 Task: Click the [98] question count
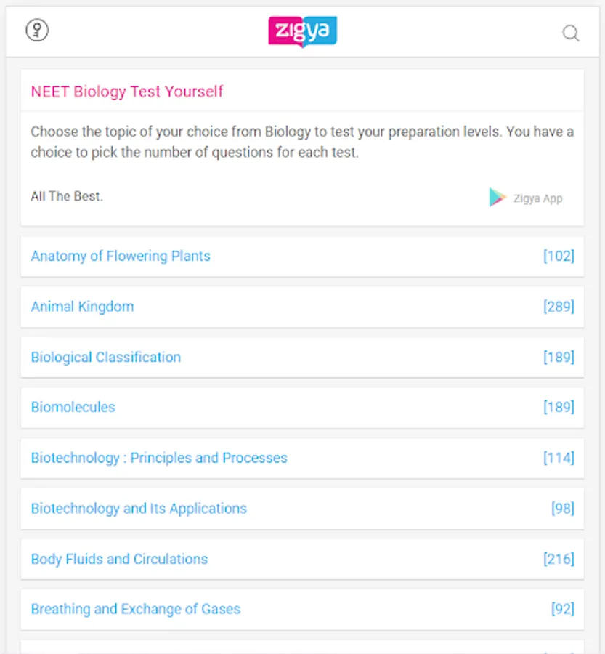pos(562,508)
